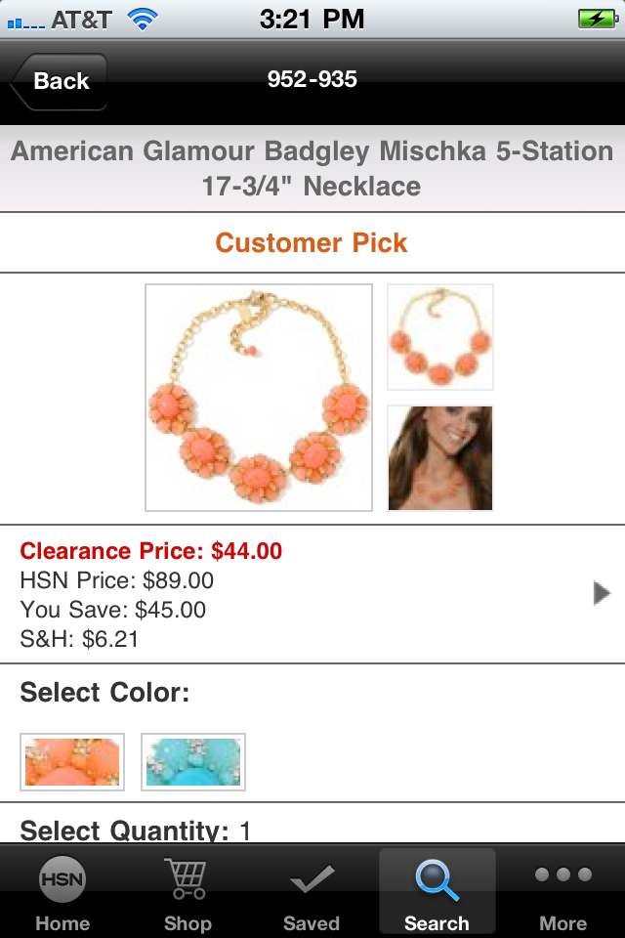The width and height of the screenshot is (625, 938).
Task: Select the Search magnifier icon
Action: [437, 879]
